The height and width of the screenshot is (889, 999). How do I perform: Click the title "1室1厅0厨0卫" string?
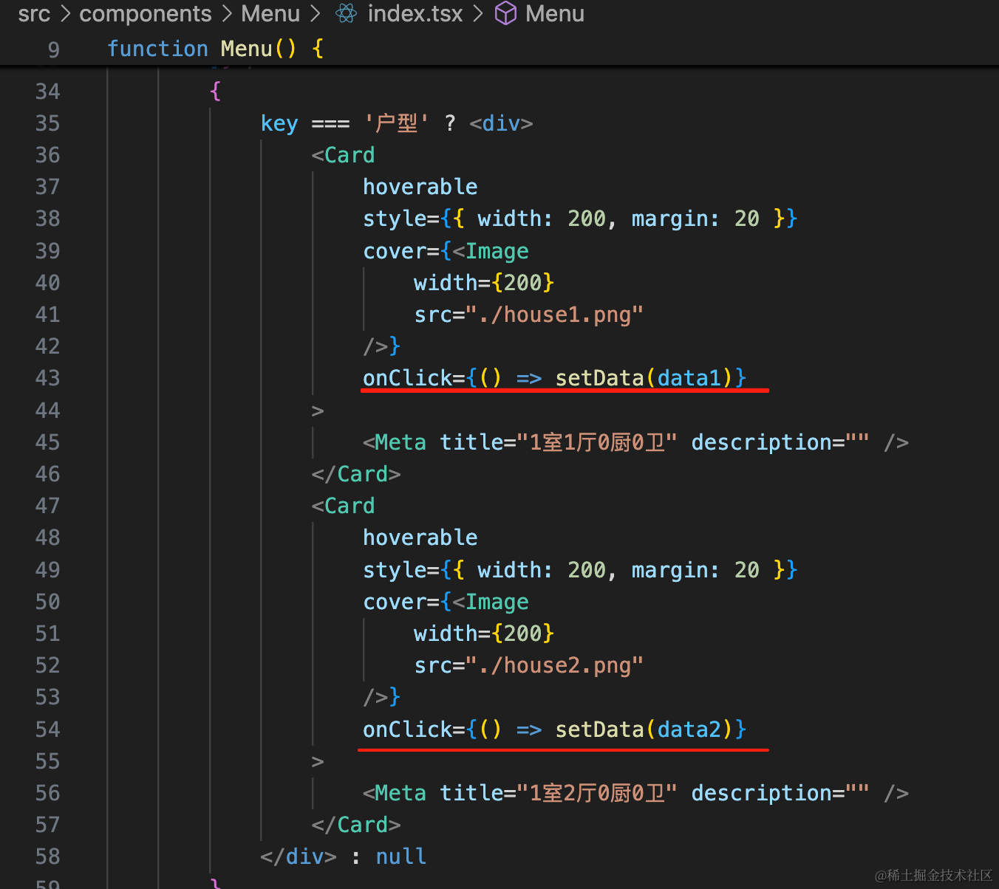pyautogui.click(x=597, y=442)
